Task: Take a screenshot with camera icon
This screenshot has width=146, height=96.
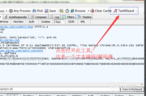Action: [62, 11]
